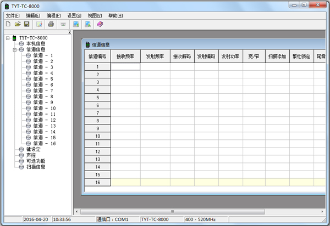Open the 文件(F) menu
Image resolution: width=330 pixels, height=226 pixels.
(x=13, y=16)
